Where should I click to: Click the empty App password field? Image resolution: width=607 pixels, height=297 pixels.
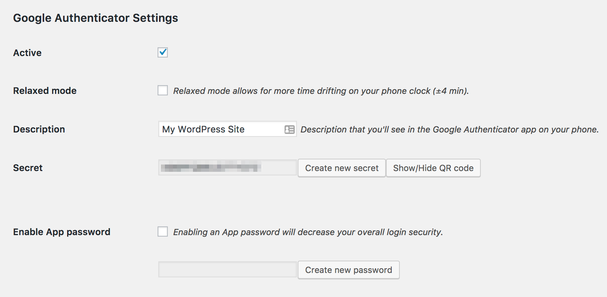pos(227,270)
